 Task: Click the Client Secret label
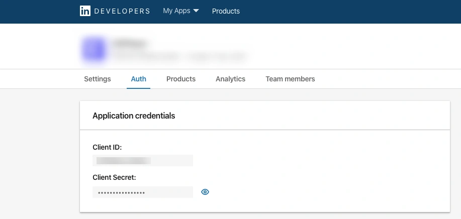pyautogui.click(x=114, y=177)
